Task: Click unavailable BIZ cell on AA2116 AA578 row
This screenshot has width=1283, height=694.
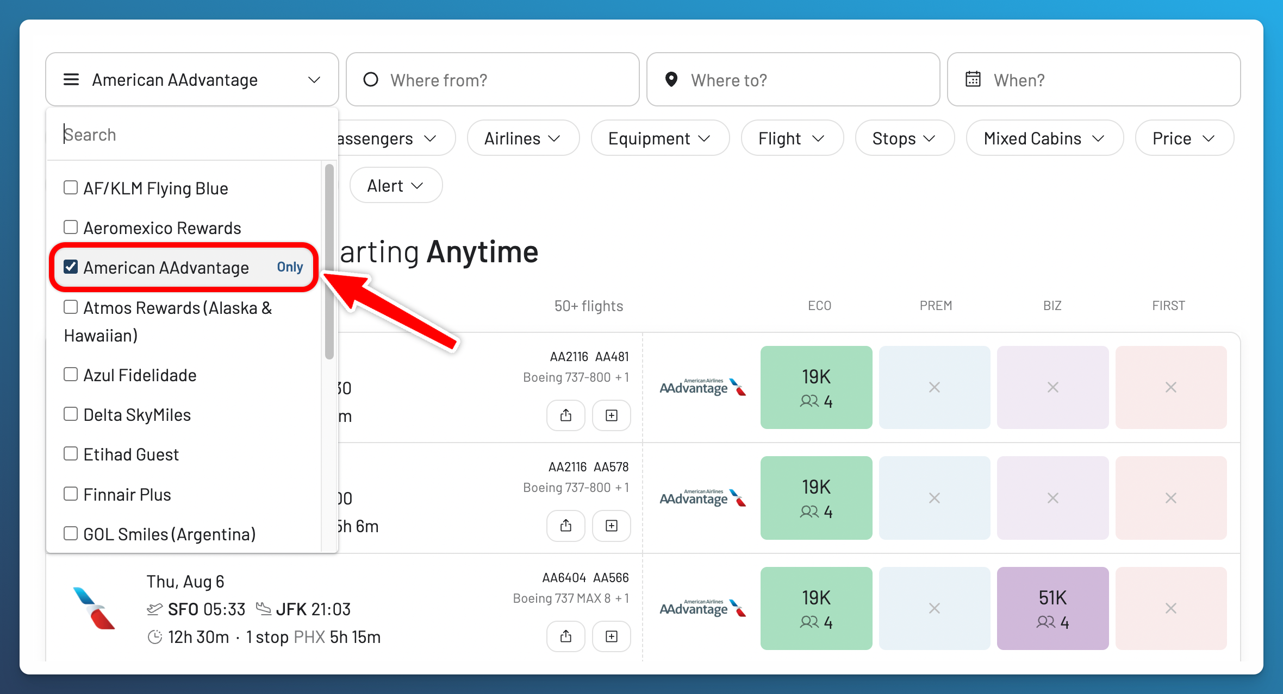Action: coord(1053,498)
